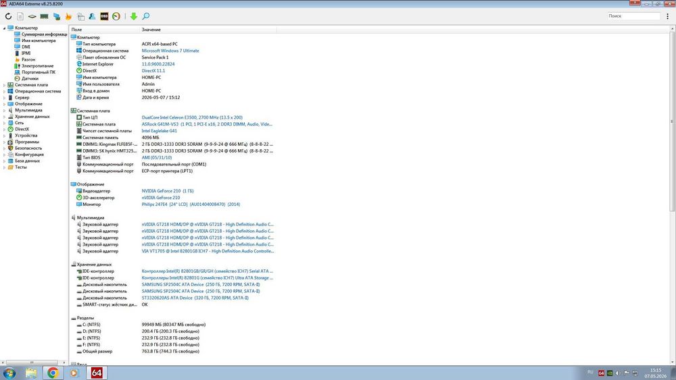Screen dimensions: 676x380
Task: Expand the Системная плата tree node
Action: click(4, 85)
